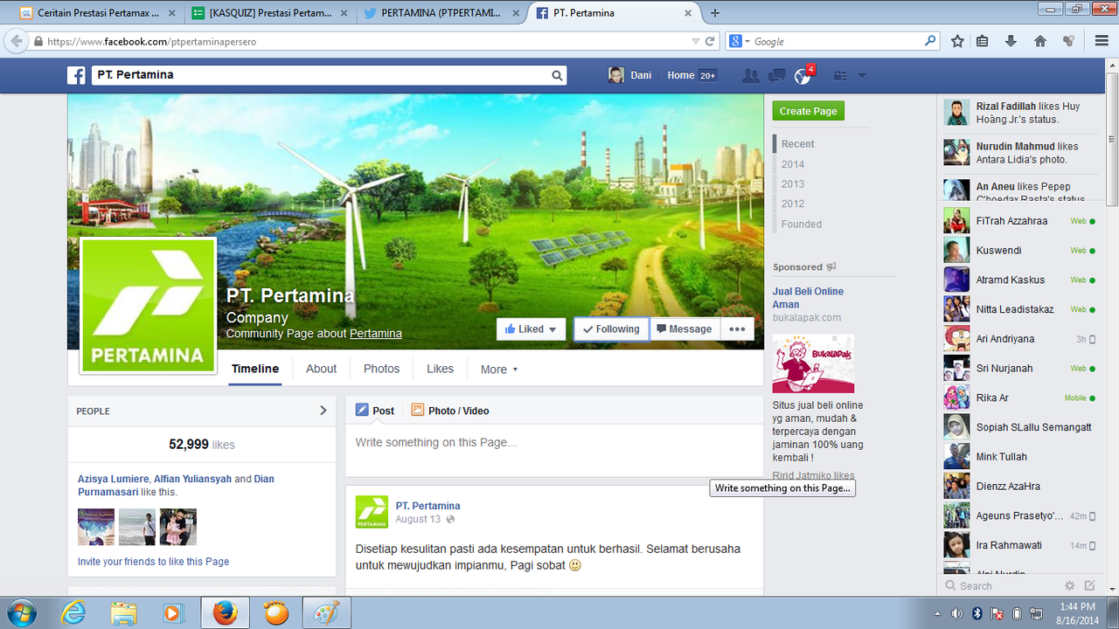Reload the page with refresh icon
Screen dimensions: 1119x629
[710, 41]
